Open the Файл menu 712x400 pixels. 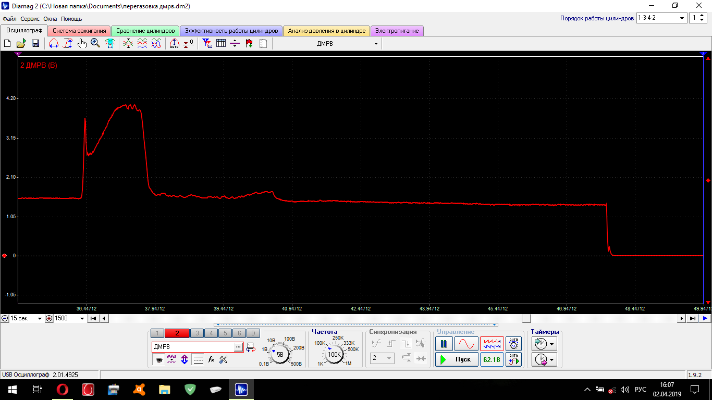tap(9, 19)
